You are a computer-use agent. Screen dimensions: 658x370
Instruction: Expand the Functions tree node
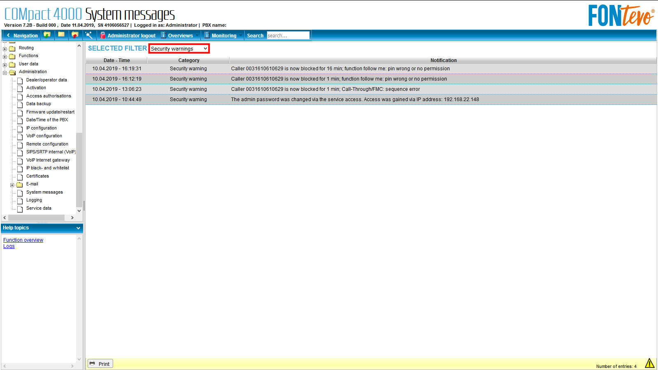click(x=5, y=56)
